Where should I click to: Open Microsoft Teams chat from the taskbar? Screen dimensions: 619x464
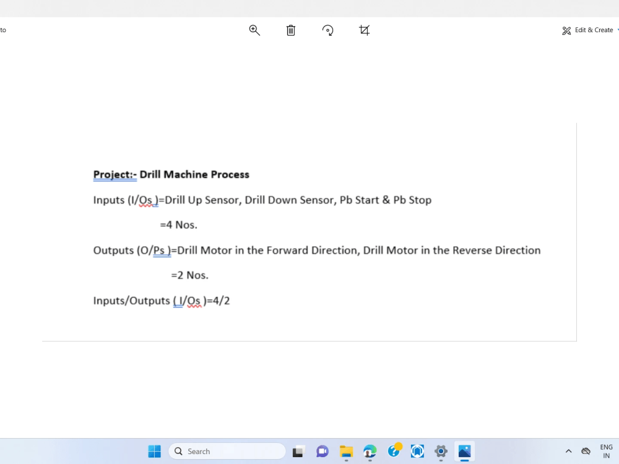point(322,451)
